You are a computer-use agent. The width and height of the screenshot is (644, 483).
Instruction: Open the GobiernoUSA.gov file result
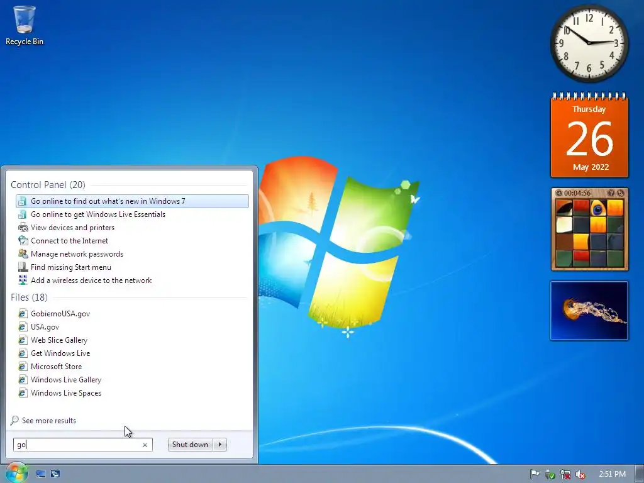132,314
